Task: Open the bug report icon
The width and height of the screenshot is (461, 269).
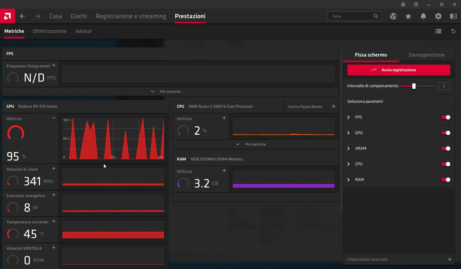Action: click(x=403, y=4)
